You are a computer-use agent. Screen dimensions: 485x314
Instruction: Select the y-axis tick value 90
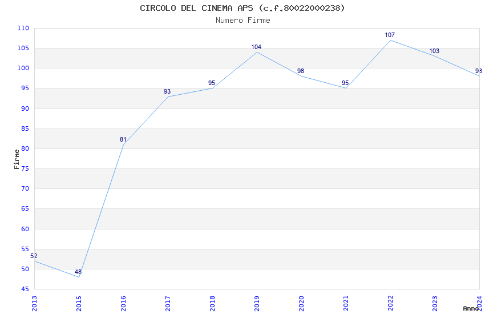(x=25, y=108)
